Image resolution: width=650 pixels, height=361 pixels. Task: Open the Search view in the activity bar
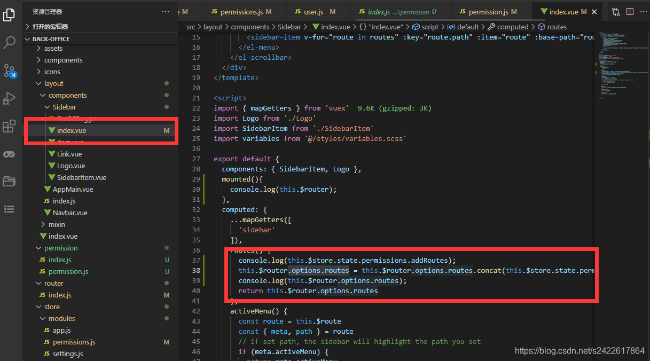pyautogui.click(x=9, y=43)
